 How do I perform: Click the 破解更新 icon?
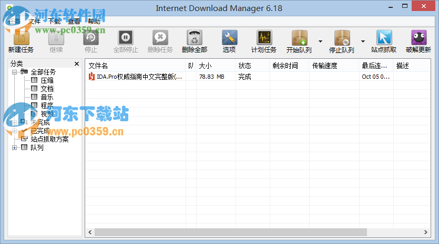[419, 37]
